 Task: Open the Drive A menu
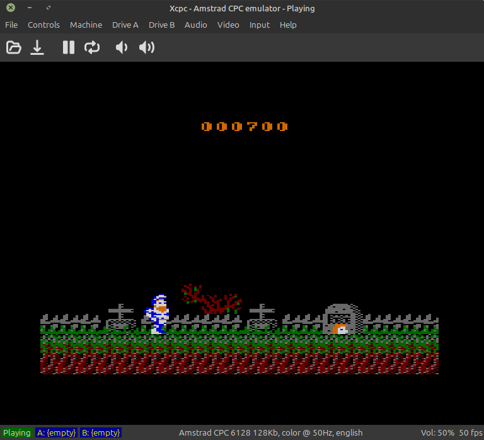(125, 25)
